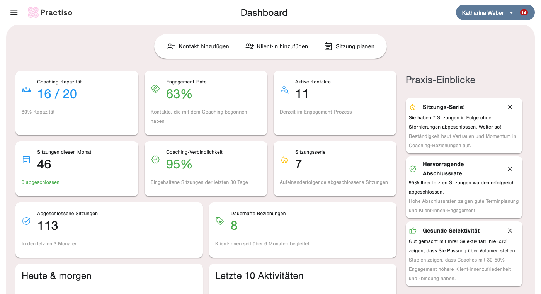
Task: Click the Coaching-Verbindlichkeit verified badge icon
Action: click(155, 160)
